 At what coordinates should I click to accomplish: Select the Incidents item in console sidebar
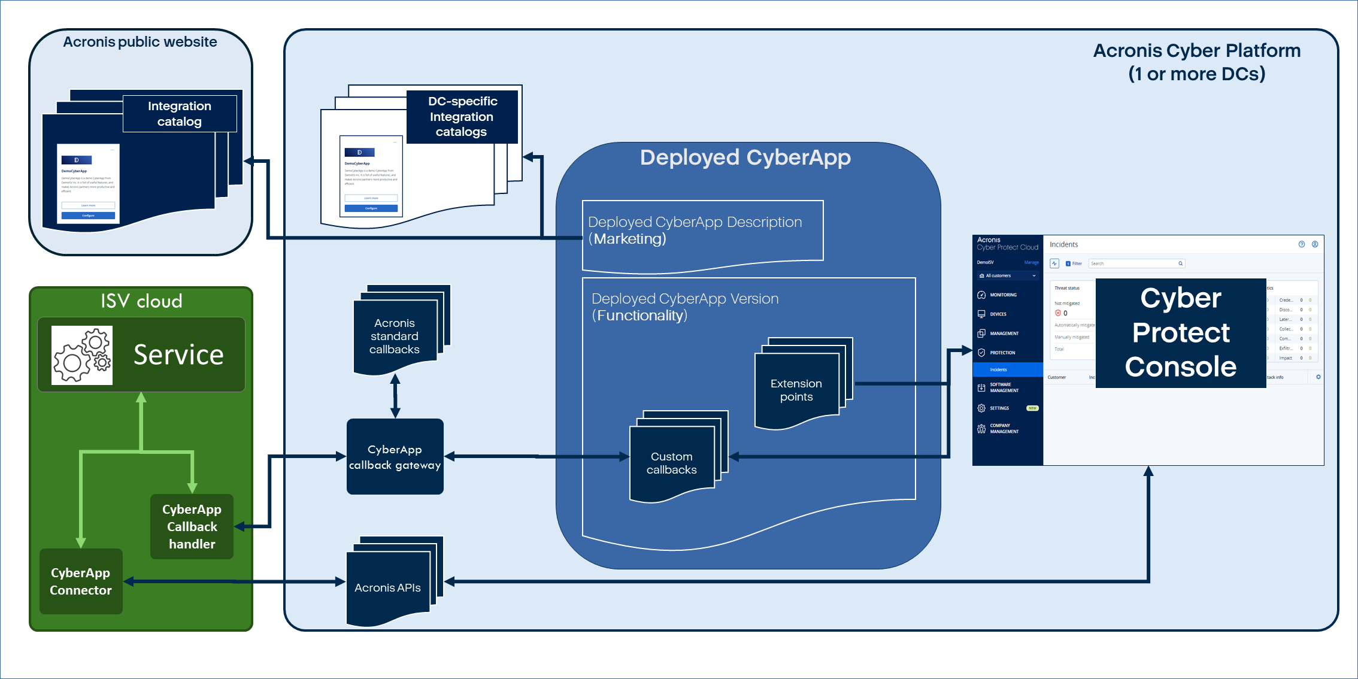[1008, 369]
